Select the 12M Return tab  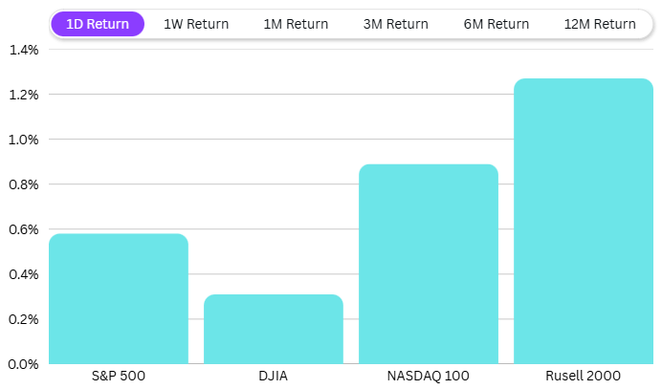pos(600,24)
